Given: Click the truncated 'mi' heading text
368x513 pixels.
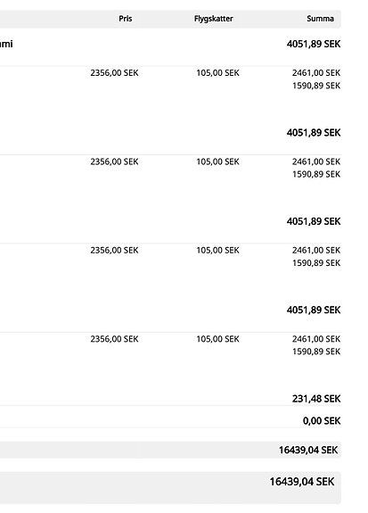Looking at the screenshot, I should [x=6, y=44].
